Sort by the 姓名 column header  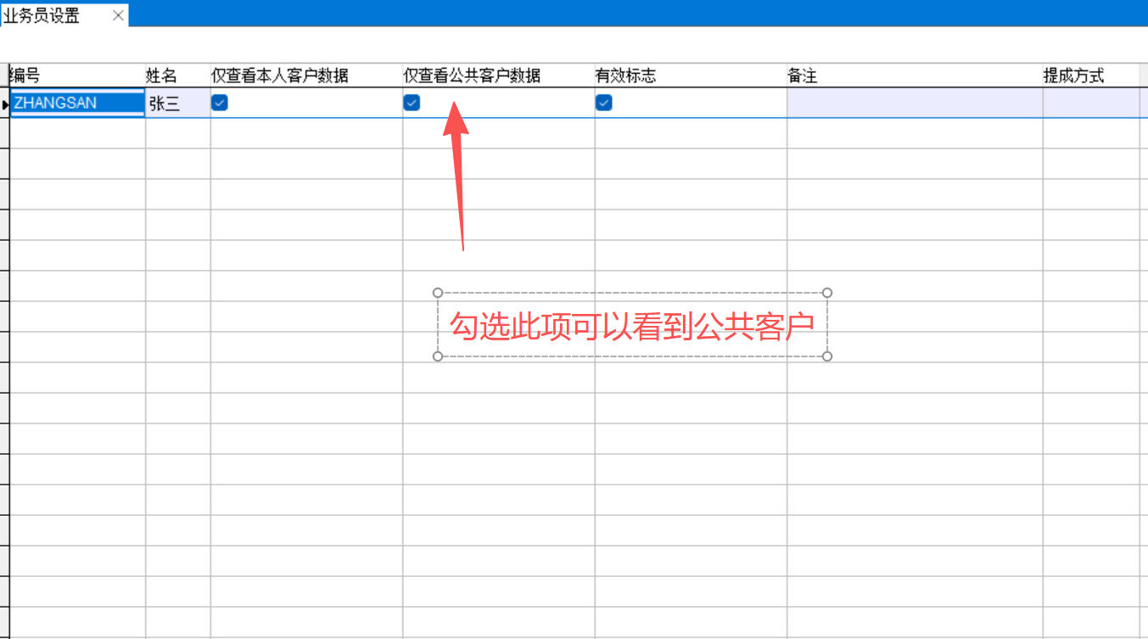click(x=177, y=76)
